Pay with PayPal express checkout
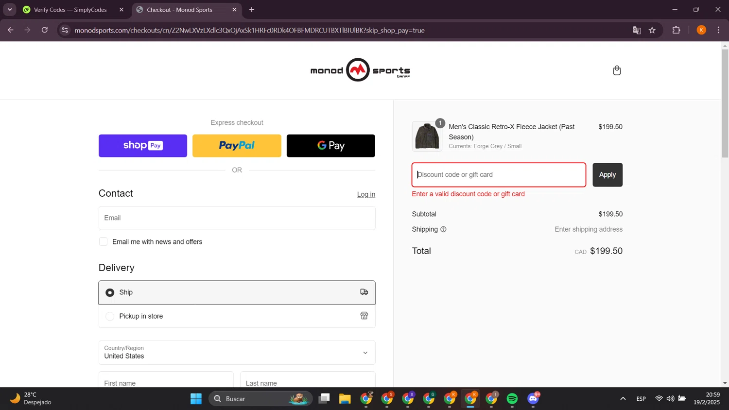729x410 pixels. click(x=237, y=146)
